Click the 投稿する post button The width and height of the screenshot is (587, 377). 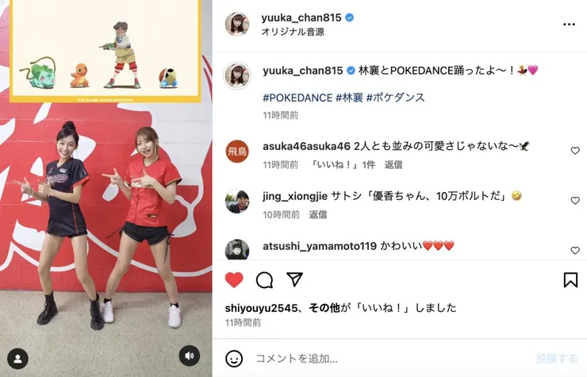point(556,359)
